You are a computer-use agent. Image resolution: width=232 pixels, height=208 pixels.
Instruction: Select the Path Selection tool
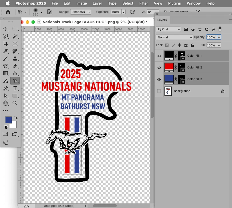coord(5,96)
